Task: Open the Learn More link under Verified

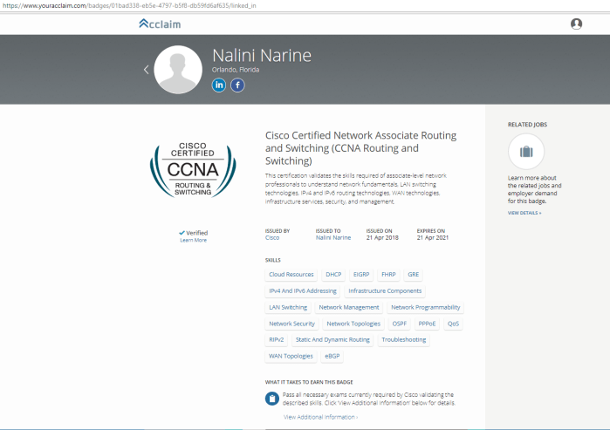Action: coord(193,240)
